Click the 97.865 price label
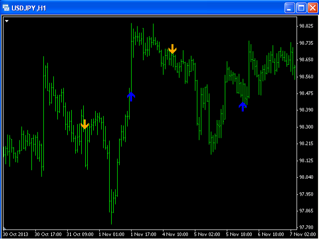 (306, 211)
